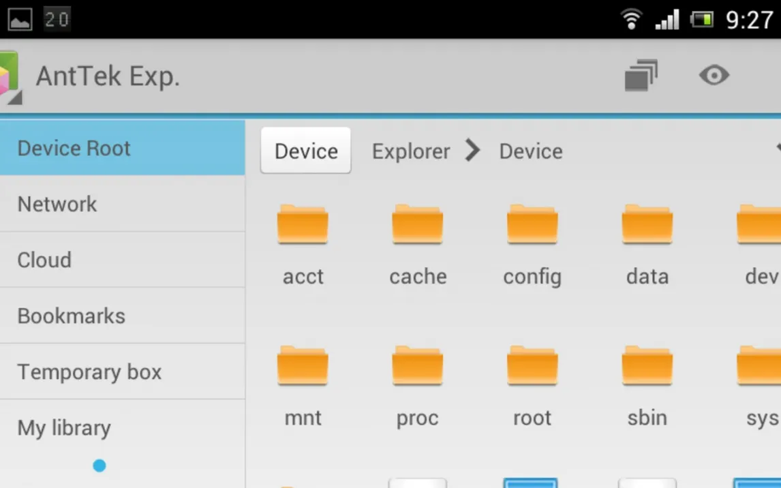Tap the multi-window panels icon
The width and height of the screenshot is (781, 488).
point(641,75)
